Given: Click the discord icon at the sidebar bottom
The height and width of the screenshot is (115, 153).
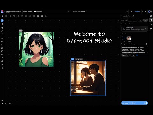Looking at the screenshot, I should 2,103.
